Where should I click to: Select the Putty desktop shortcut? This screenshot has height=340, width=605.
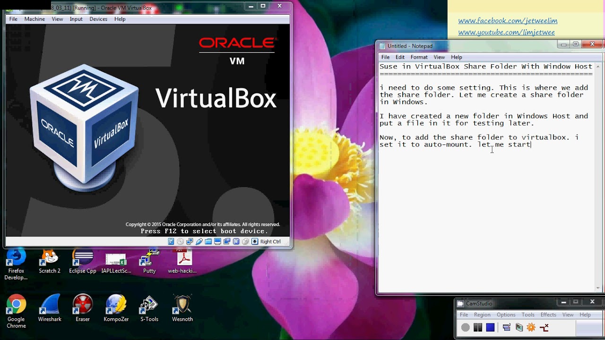pos(149,262)
